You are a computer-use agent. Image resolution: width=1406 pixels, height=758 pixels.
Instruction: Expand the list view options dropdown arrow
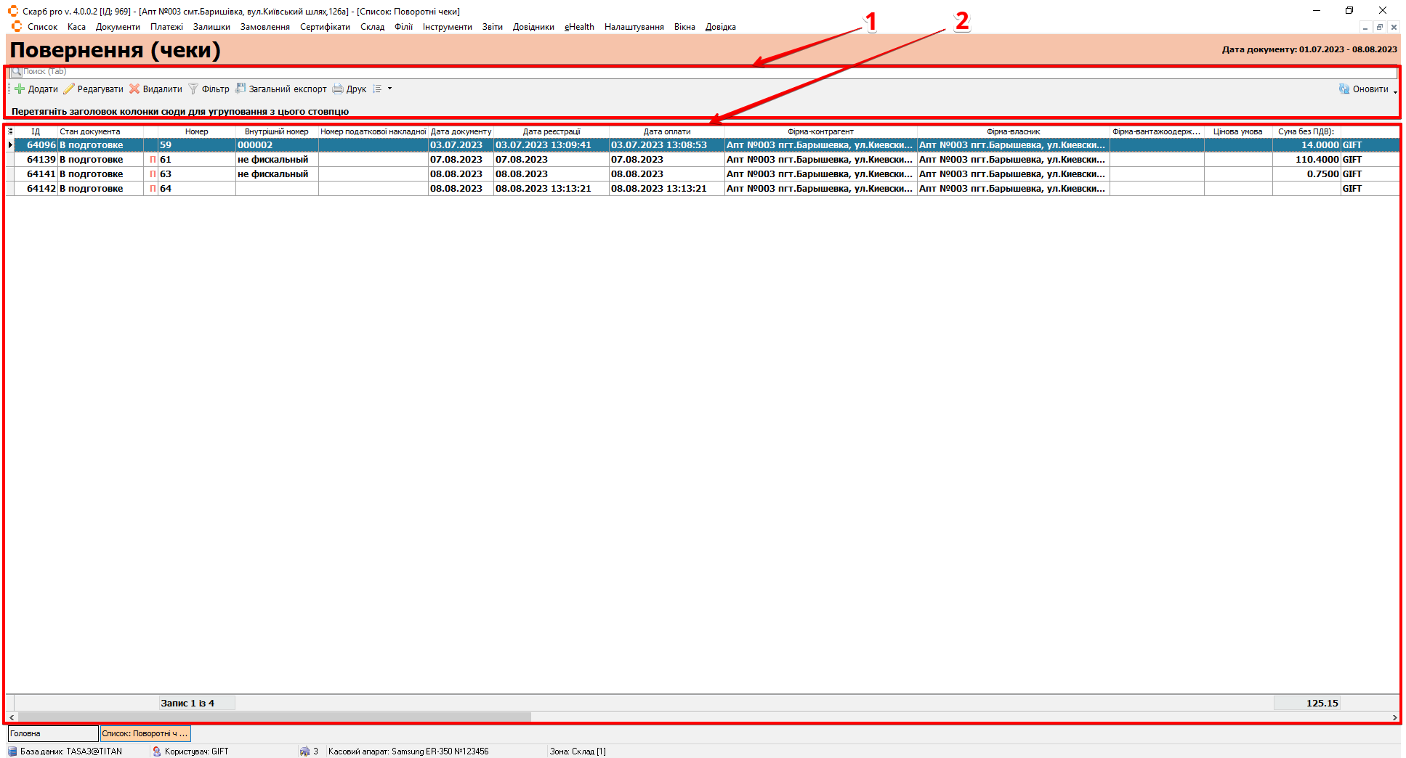click(389, 89)
